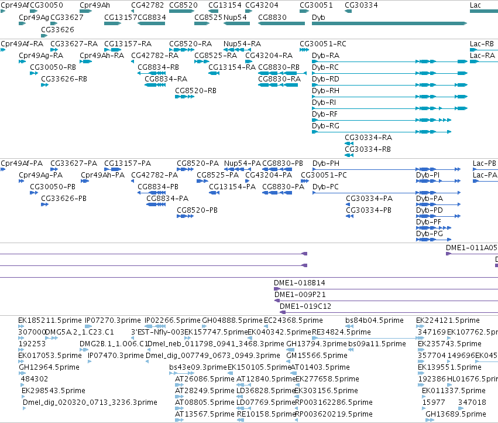The height and width of the screenshot is (423, 498).
Task: Click the RE34824.5prime EST label
Action: (x=341, y=332)
